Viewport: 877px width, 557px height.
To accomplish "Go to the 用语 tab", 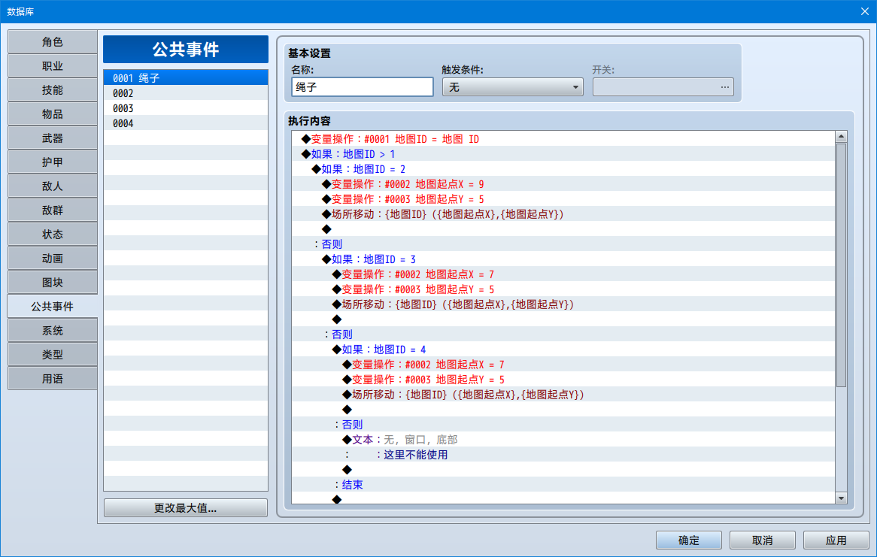I will point(53,379).
